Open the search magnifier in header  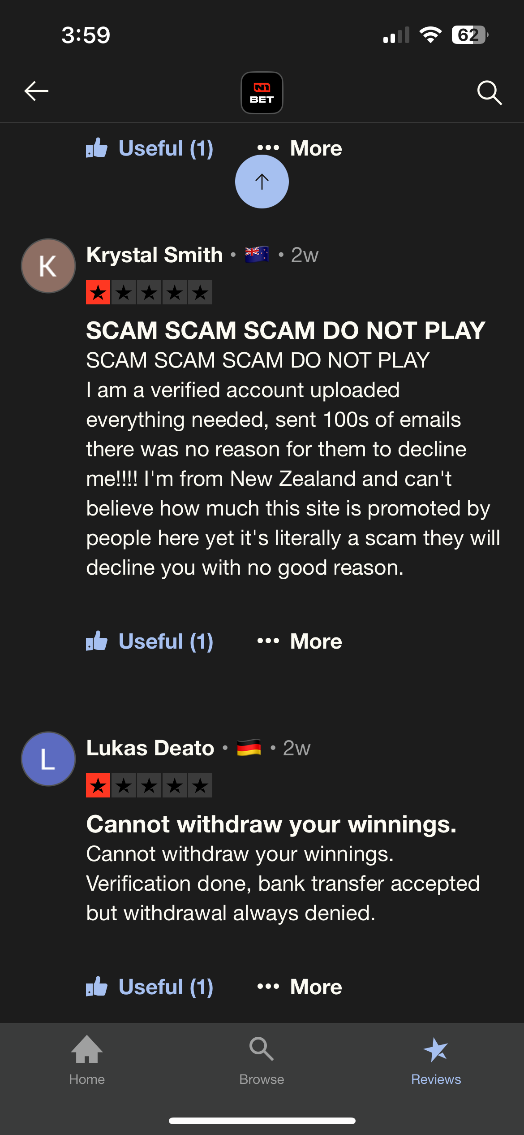click(x=489, y=93)
